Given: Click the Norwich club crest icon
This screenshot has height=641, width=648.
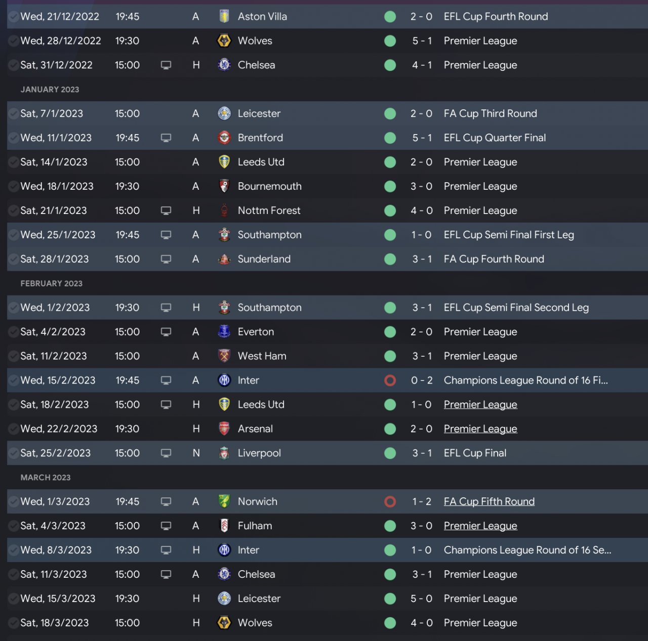Looking at the screenshot, I should click(224, 501).
